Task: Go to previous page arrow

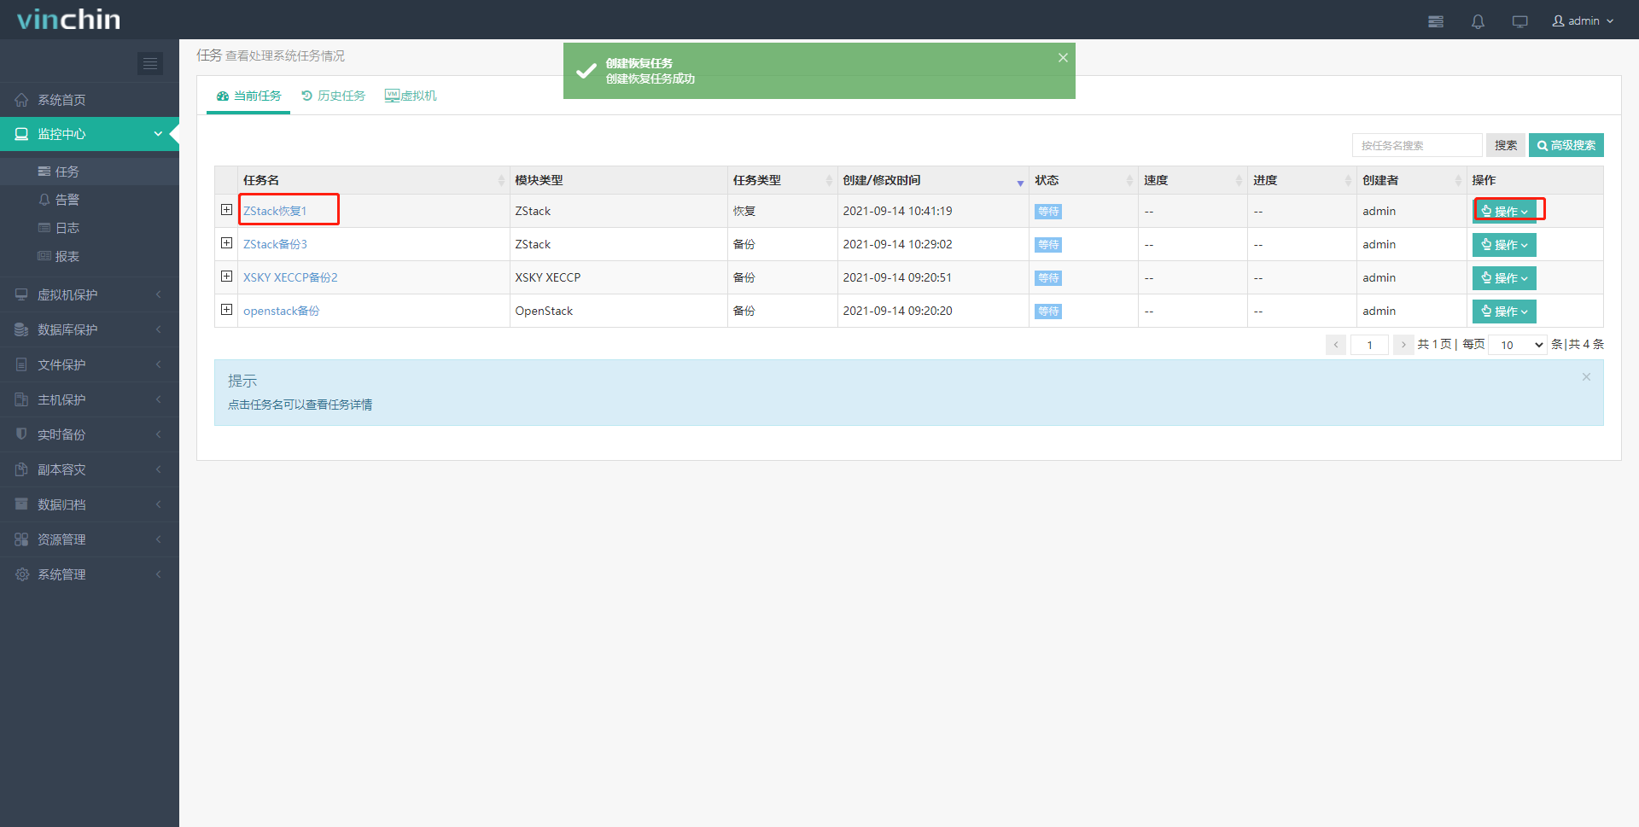Action: [1336, 345]
